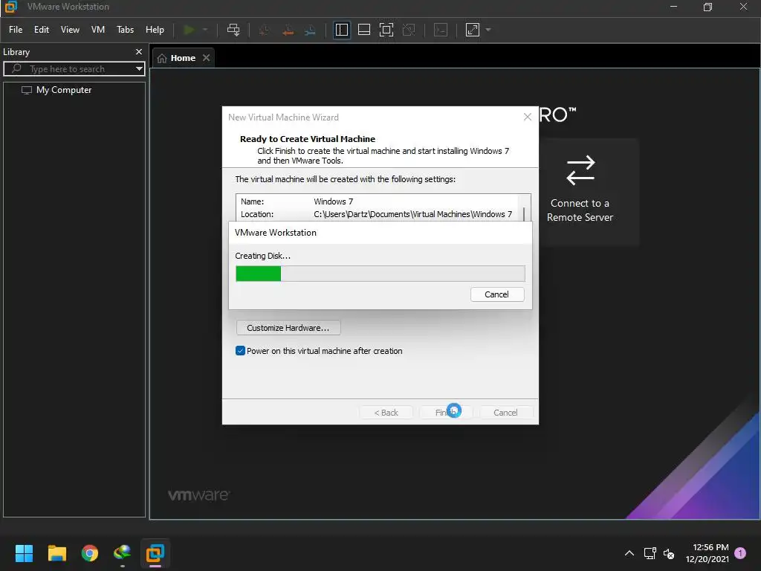The width and height of the screenshot is (761, 571).
Task: Open the Windows Start menu
Action: pos(24,553)
